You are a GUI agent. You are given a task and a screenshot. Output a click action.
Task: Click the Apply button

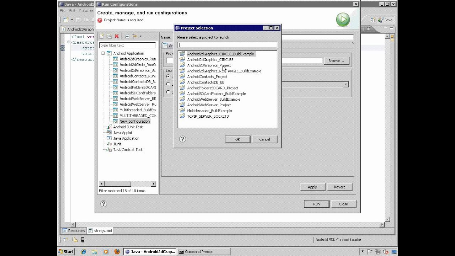[312, 187]
